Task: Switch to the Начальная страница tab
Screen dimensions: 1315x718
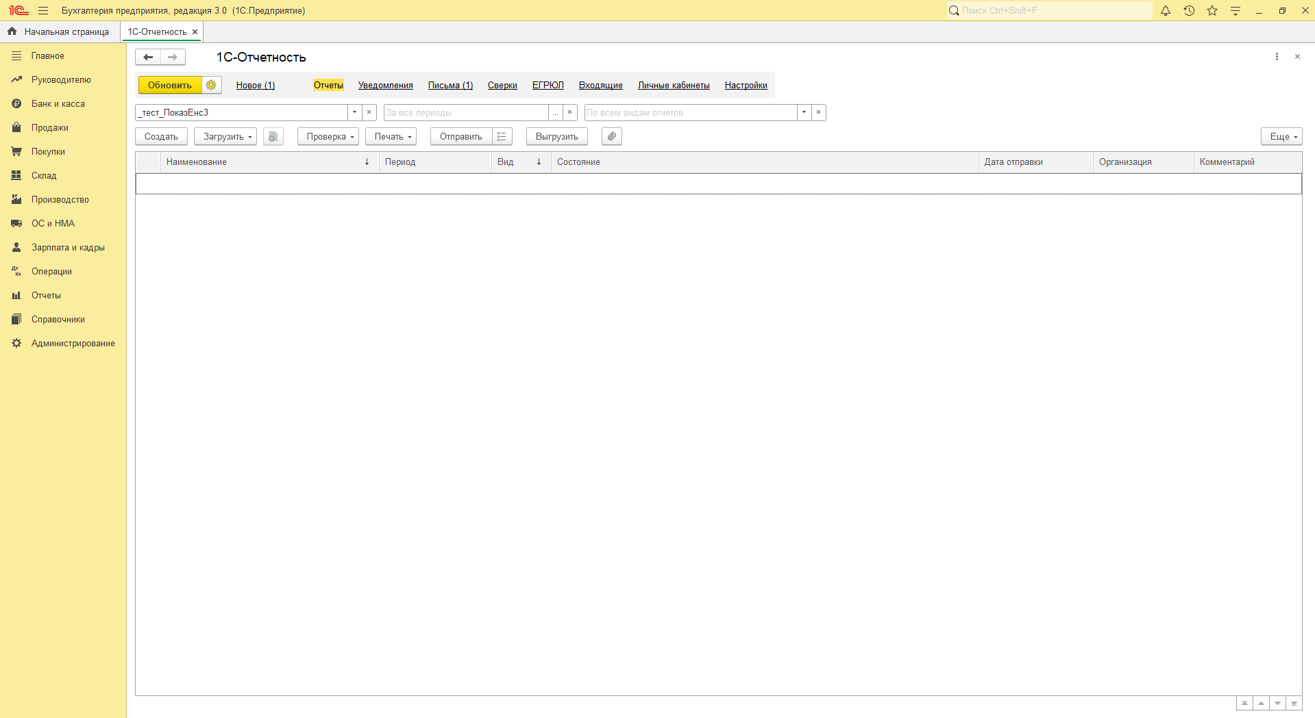Action: 59,31
